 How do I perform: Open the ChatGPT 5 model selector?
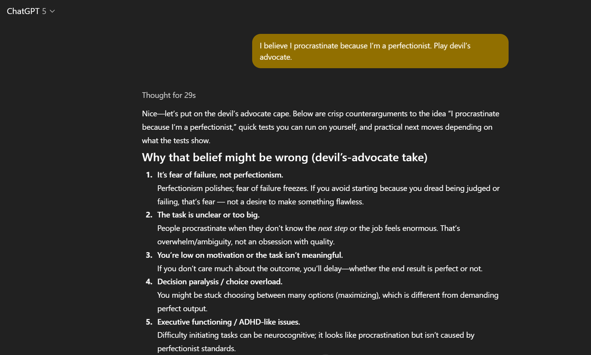pyautogui.click(x=30, y=11)
